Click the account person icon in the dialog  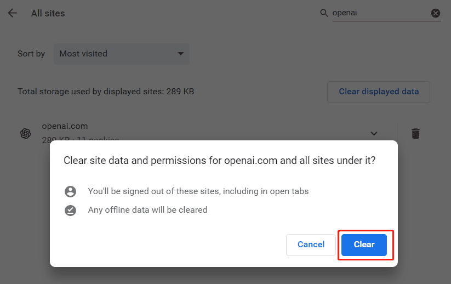70,191
